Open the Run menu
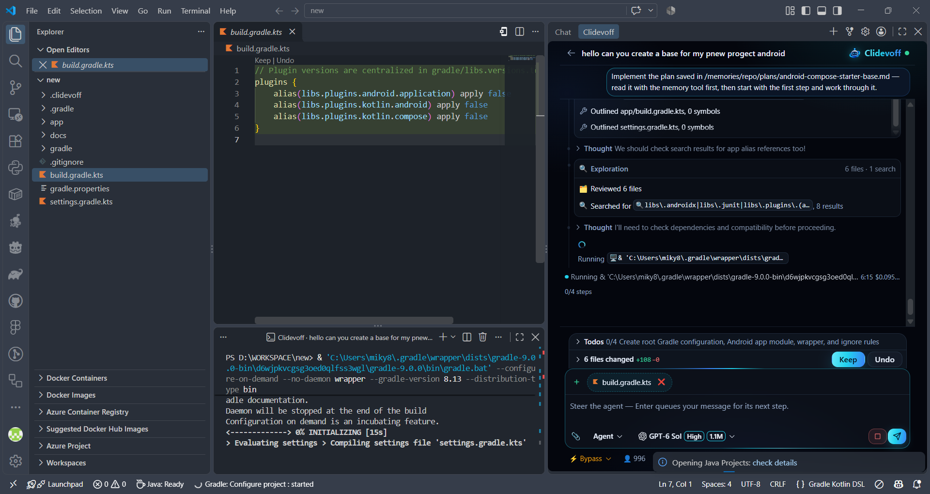 pyautogui.click(x=164, y=11)
